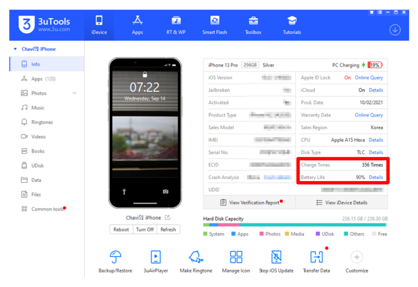Click the Photos legend color swatch
This screenshot has width=418, height=287.
[261, 234]
